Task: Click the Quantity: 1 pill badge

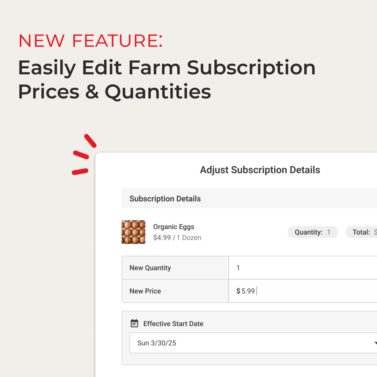Action: (x=312, y=232)
